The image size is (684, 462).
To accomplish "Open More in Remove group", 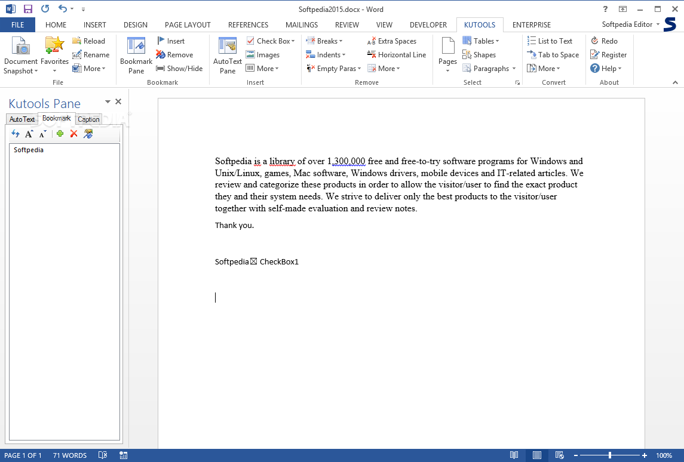I will coord(384,69).
